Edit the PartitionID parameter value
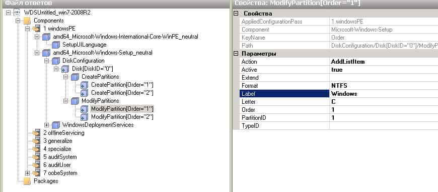This screenshot has height=192, width=438. tap(384, 118)
